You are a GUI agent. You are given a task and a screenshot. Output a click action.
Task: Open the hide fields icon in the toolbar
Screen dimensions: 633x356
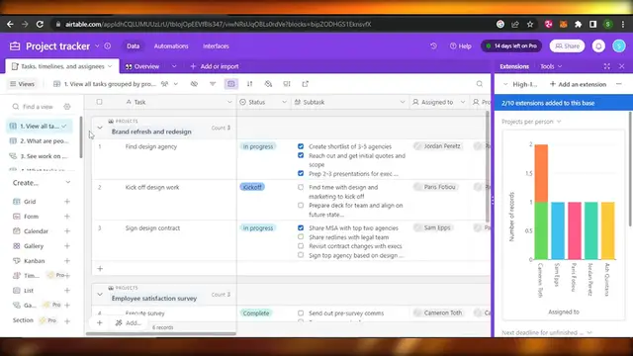[x=194, y=84]
